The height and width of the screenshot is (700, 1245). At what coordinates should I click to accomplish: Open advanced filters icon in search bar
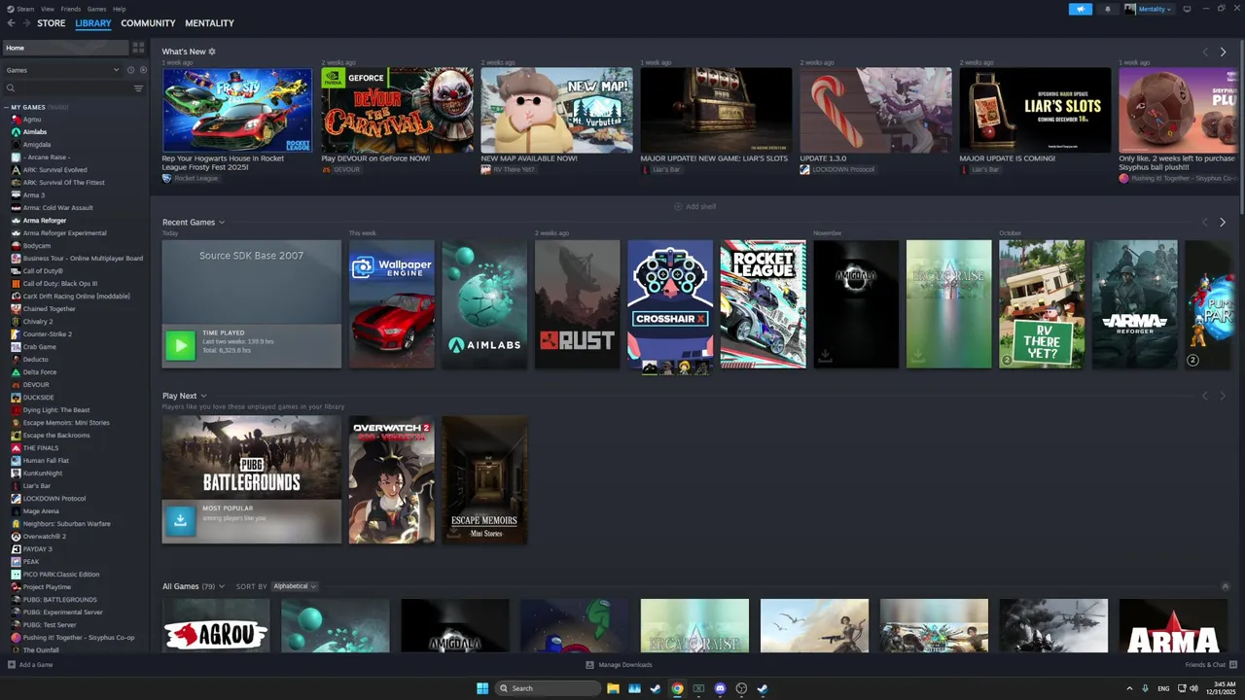(x=138, y=88)
